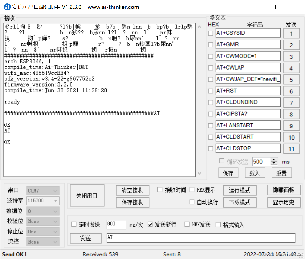Open the 流控 flow control dropdown
305x259 pixels.
coord(43,242)
